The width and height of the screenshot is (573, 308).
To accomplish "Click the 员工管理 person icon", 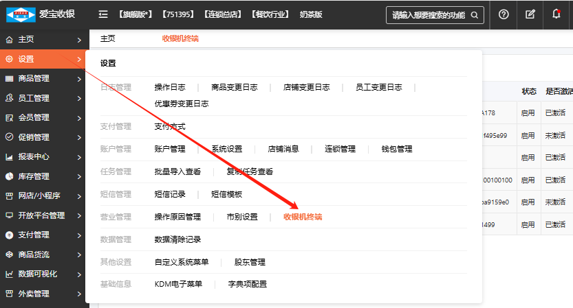I will coord(9,98).
